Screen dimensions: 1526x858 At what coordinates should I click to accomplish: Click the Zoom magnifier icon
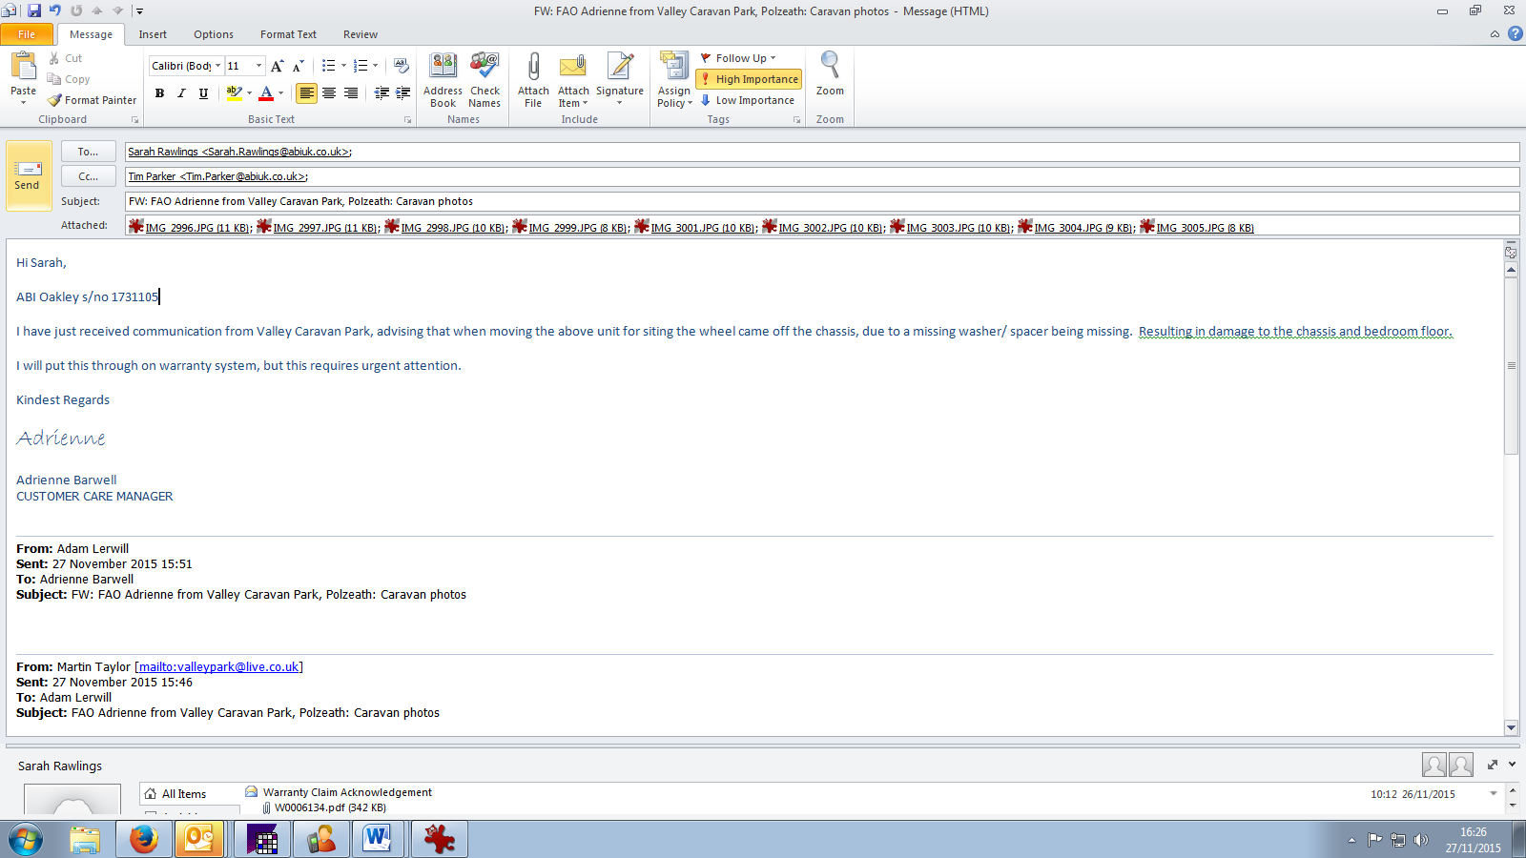[830, 67]
